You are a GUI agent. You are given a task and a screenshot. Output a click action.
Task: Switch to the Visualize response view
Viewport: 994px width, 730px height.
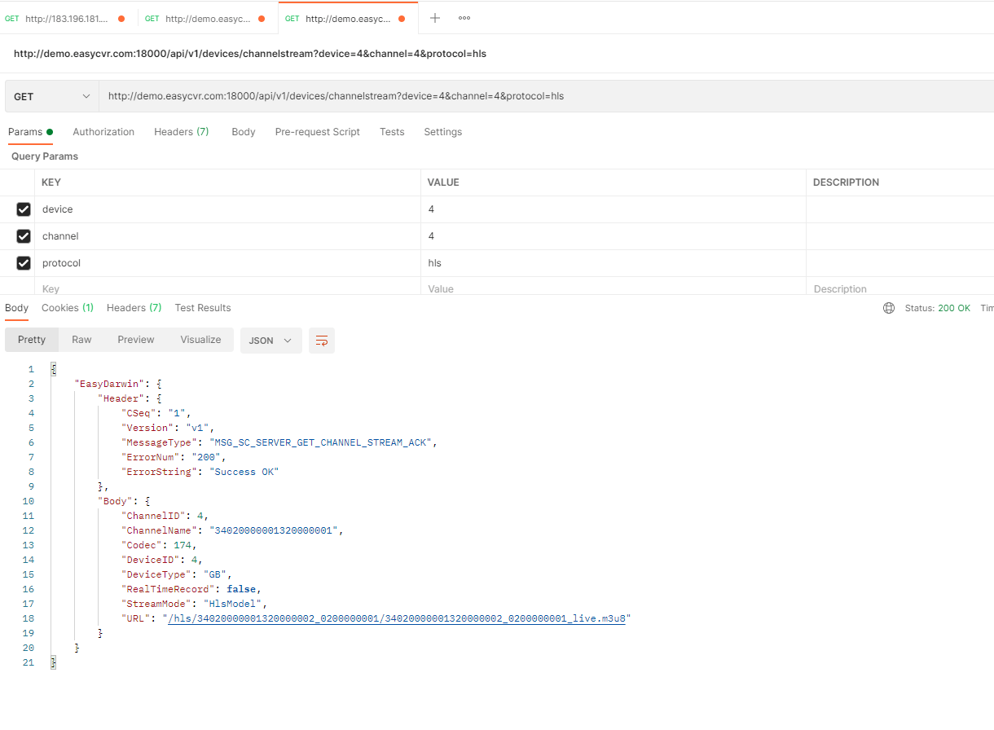click(x=200, y=340)
